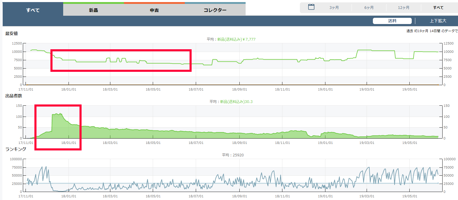This screenshot has height=200, width=458.
Task: Click the 最安値 section heading
Action: (x=12, y=34)
